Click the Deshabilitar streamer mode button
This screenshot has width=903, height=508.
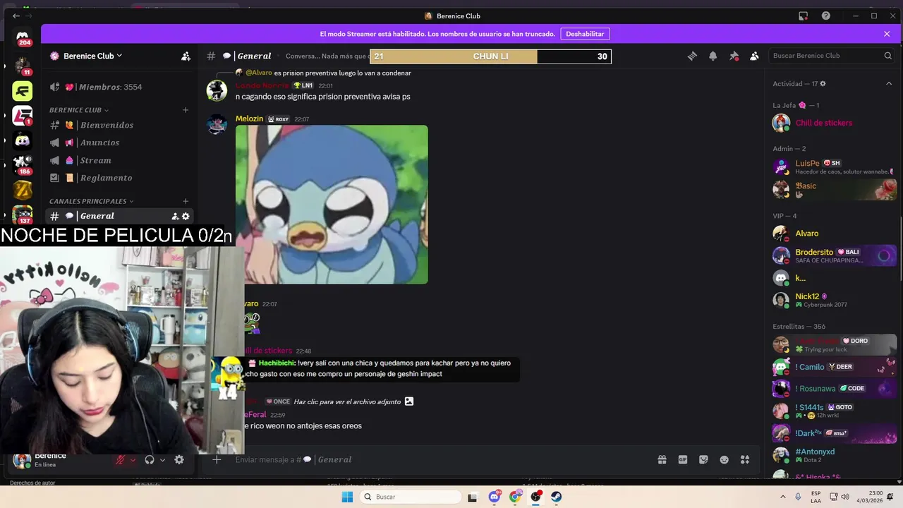click(585, 34)
